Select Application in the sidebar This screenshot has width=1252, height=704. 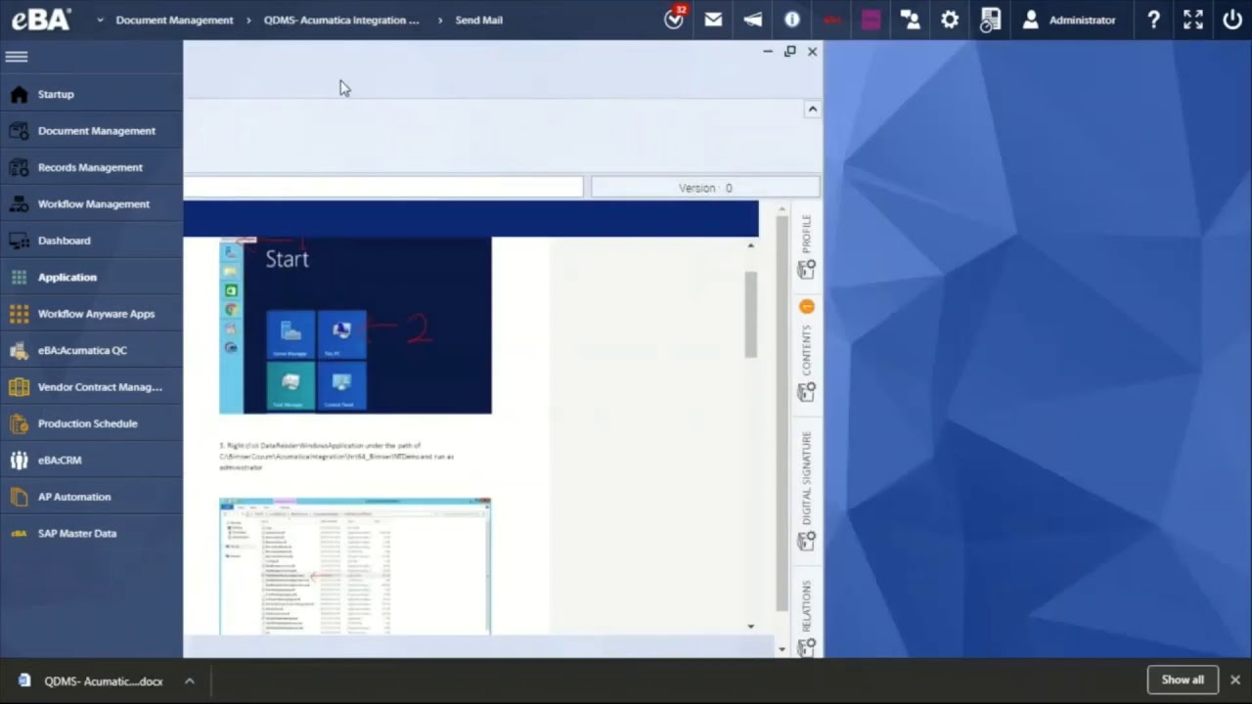pos(91,278)
